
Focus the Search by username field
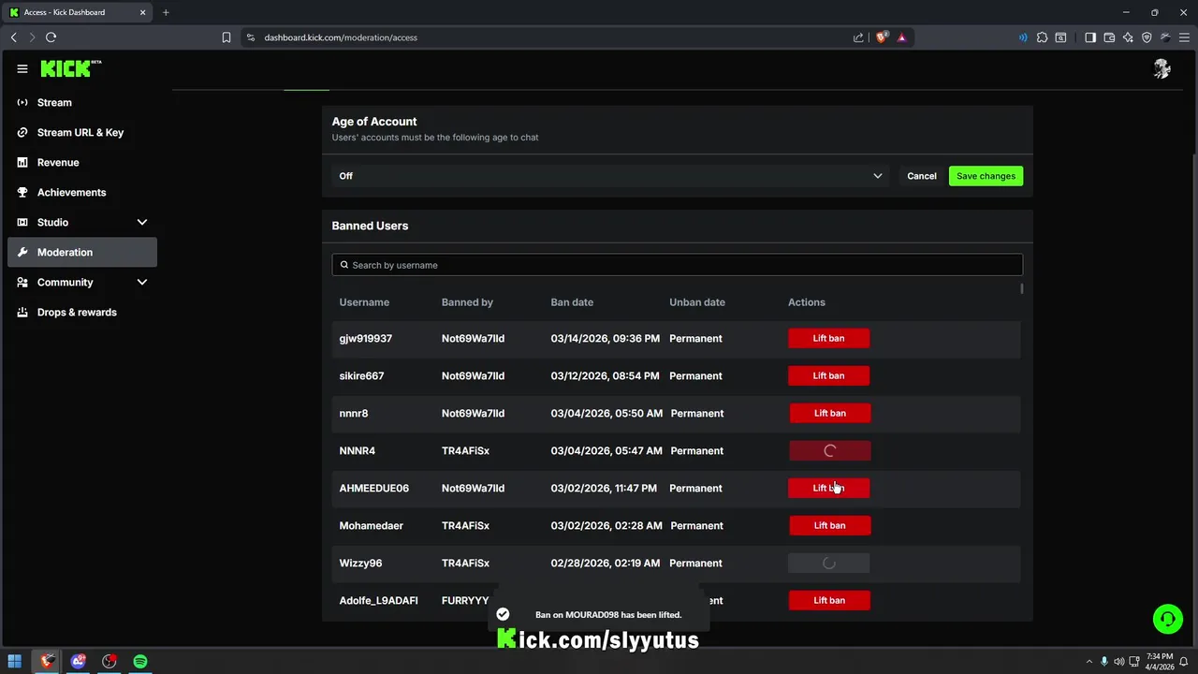click(678, 265)
